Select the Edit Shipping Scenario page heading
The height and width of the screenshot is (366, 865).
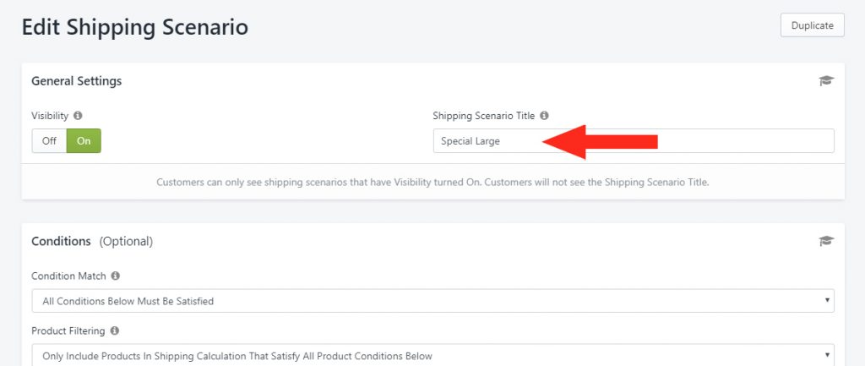pyautogui.click(x=135, y=27)
